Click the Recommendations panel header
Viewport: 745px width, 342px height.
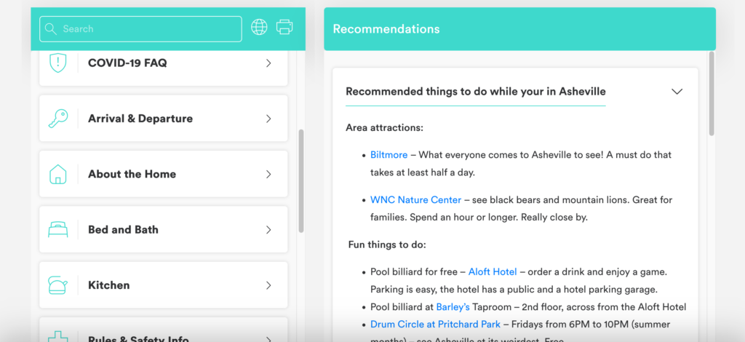(519, 29)
